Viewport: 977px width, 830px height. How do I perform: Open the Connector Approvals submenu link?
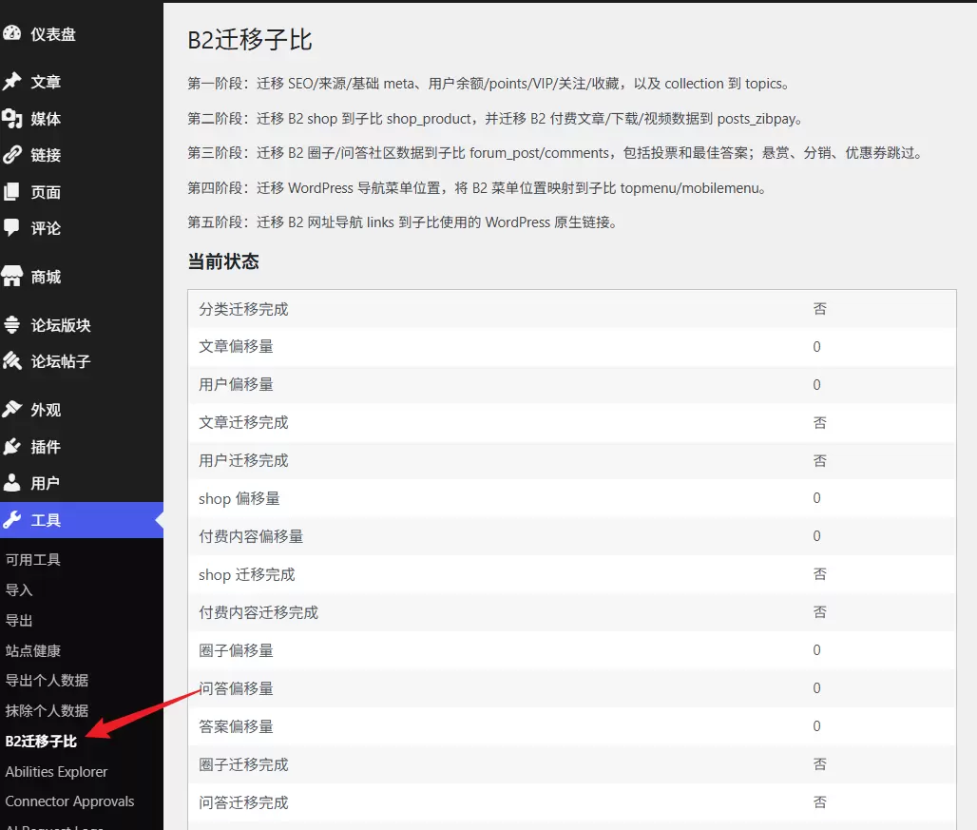[69, 801]
